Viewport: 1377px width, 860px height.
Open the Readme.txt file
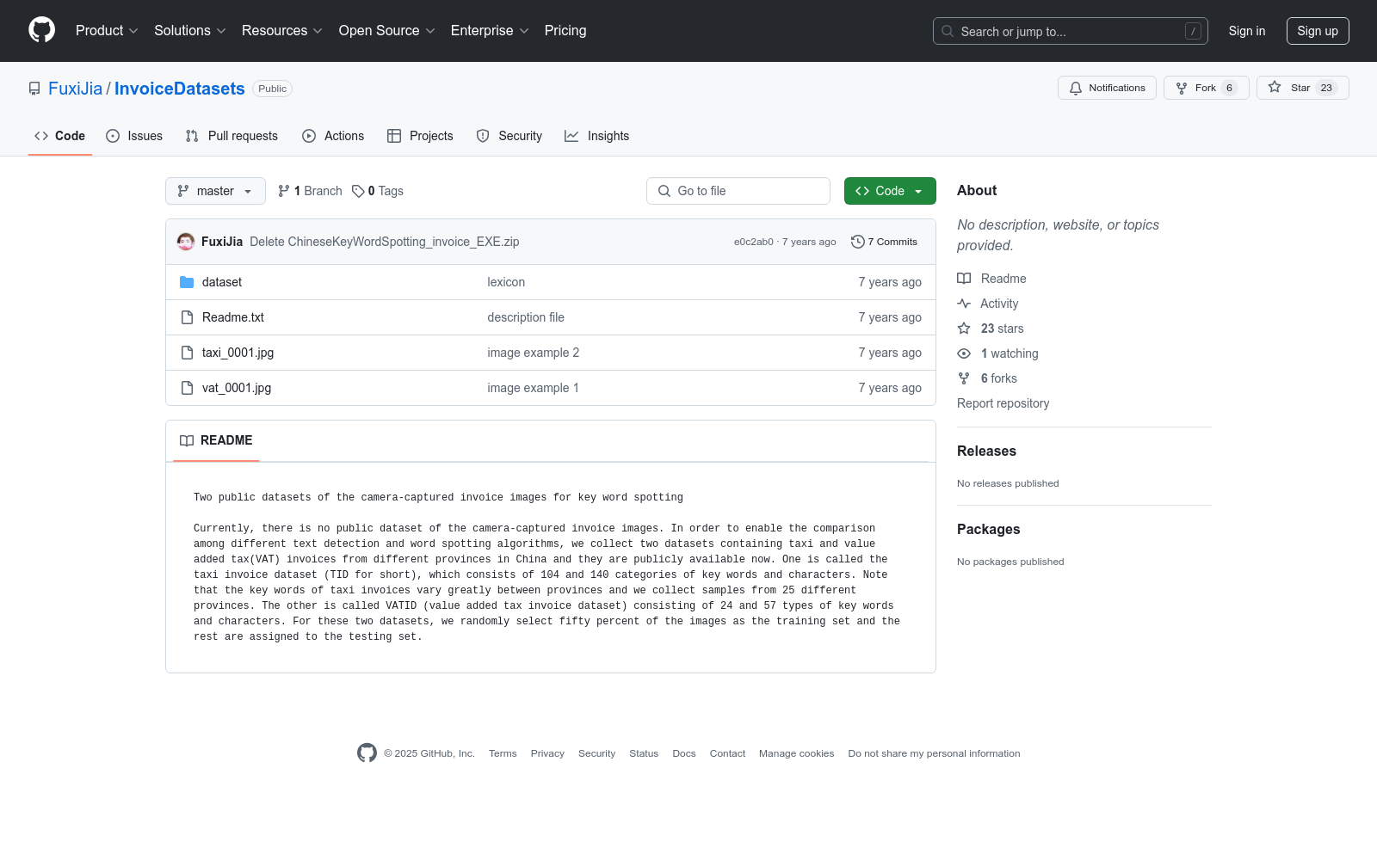(x=233, y=317)
